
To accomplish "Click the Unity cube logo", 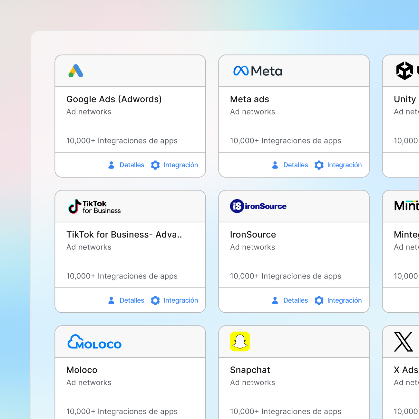I will (404, 71).
